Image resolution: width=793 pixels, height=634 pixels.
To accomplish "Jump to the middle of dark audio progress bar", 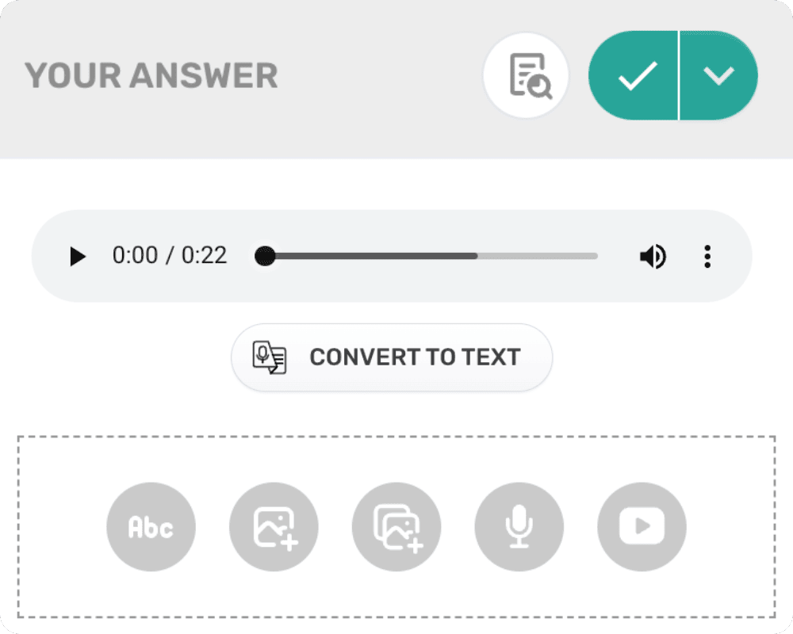I will coord(373,256).
